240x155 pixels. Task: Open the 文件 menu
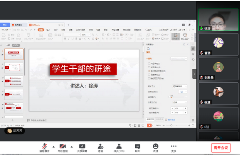[6, 30]
